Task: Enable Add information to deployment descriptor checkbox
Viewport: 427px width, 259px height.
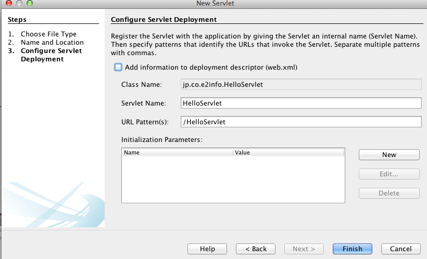Action: (118, 67)
